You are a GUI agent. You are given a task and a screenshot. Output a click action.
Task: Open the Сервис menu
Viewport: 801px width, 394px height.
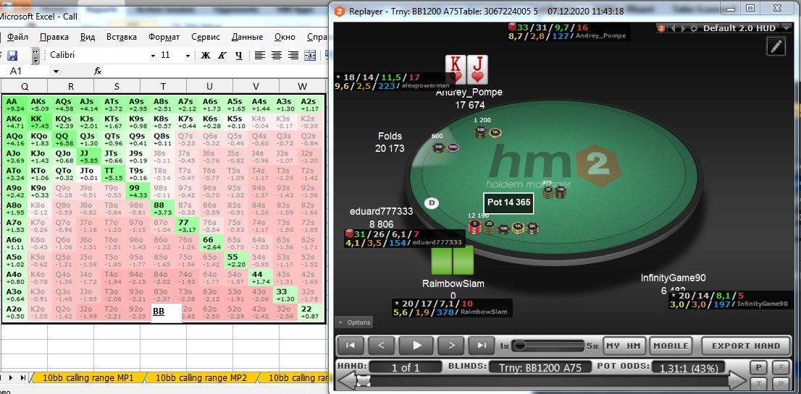[x=206, y=37]
